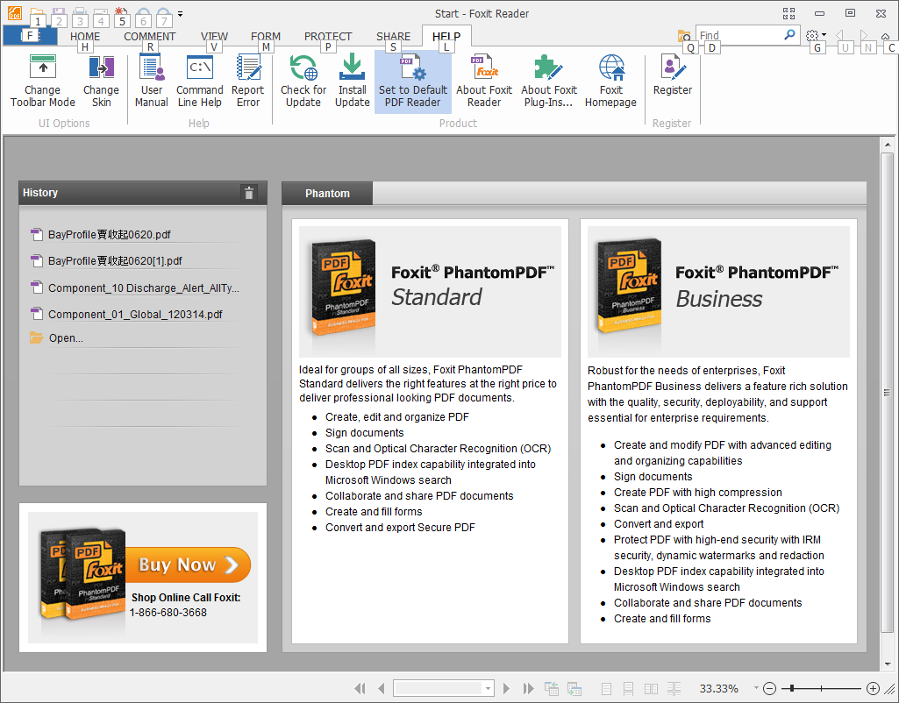This screenshot has height=703, width=899.
Task: Go to the next page
Action: click(506, 688)
